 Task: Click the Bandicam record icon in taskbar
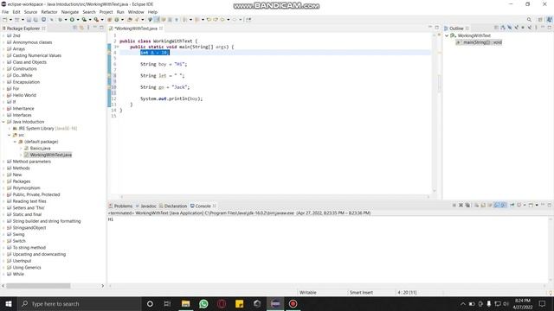pos(293,303)
